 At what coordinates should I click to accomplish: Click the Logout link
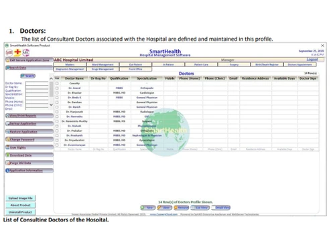[312, 60]
